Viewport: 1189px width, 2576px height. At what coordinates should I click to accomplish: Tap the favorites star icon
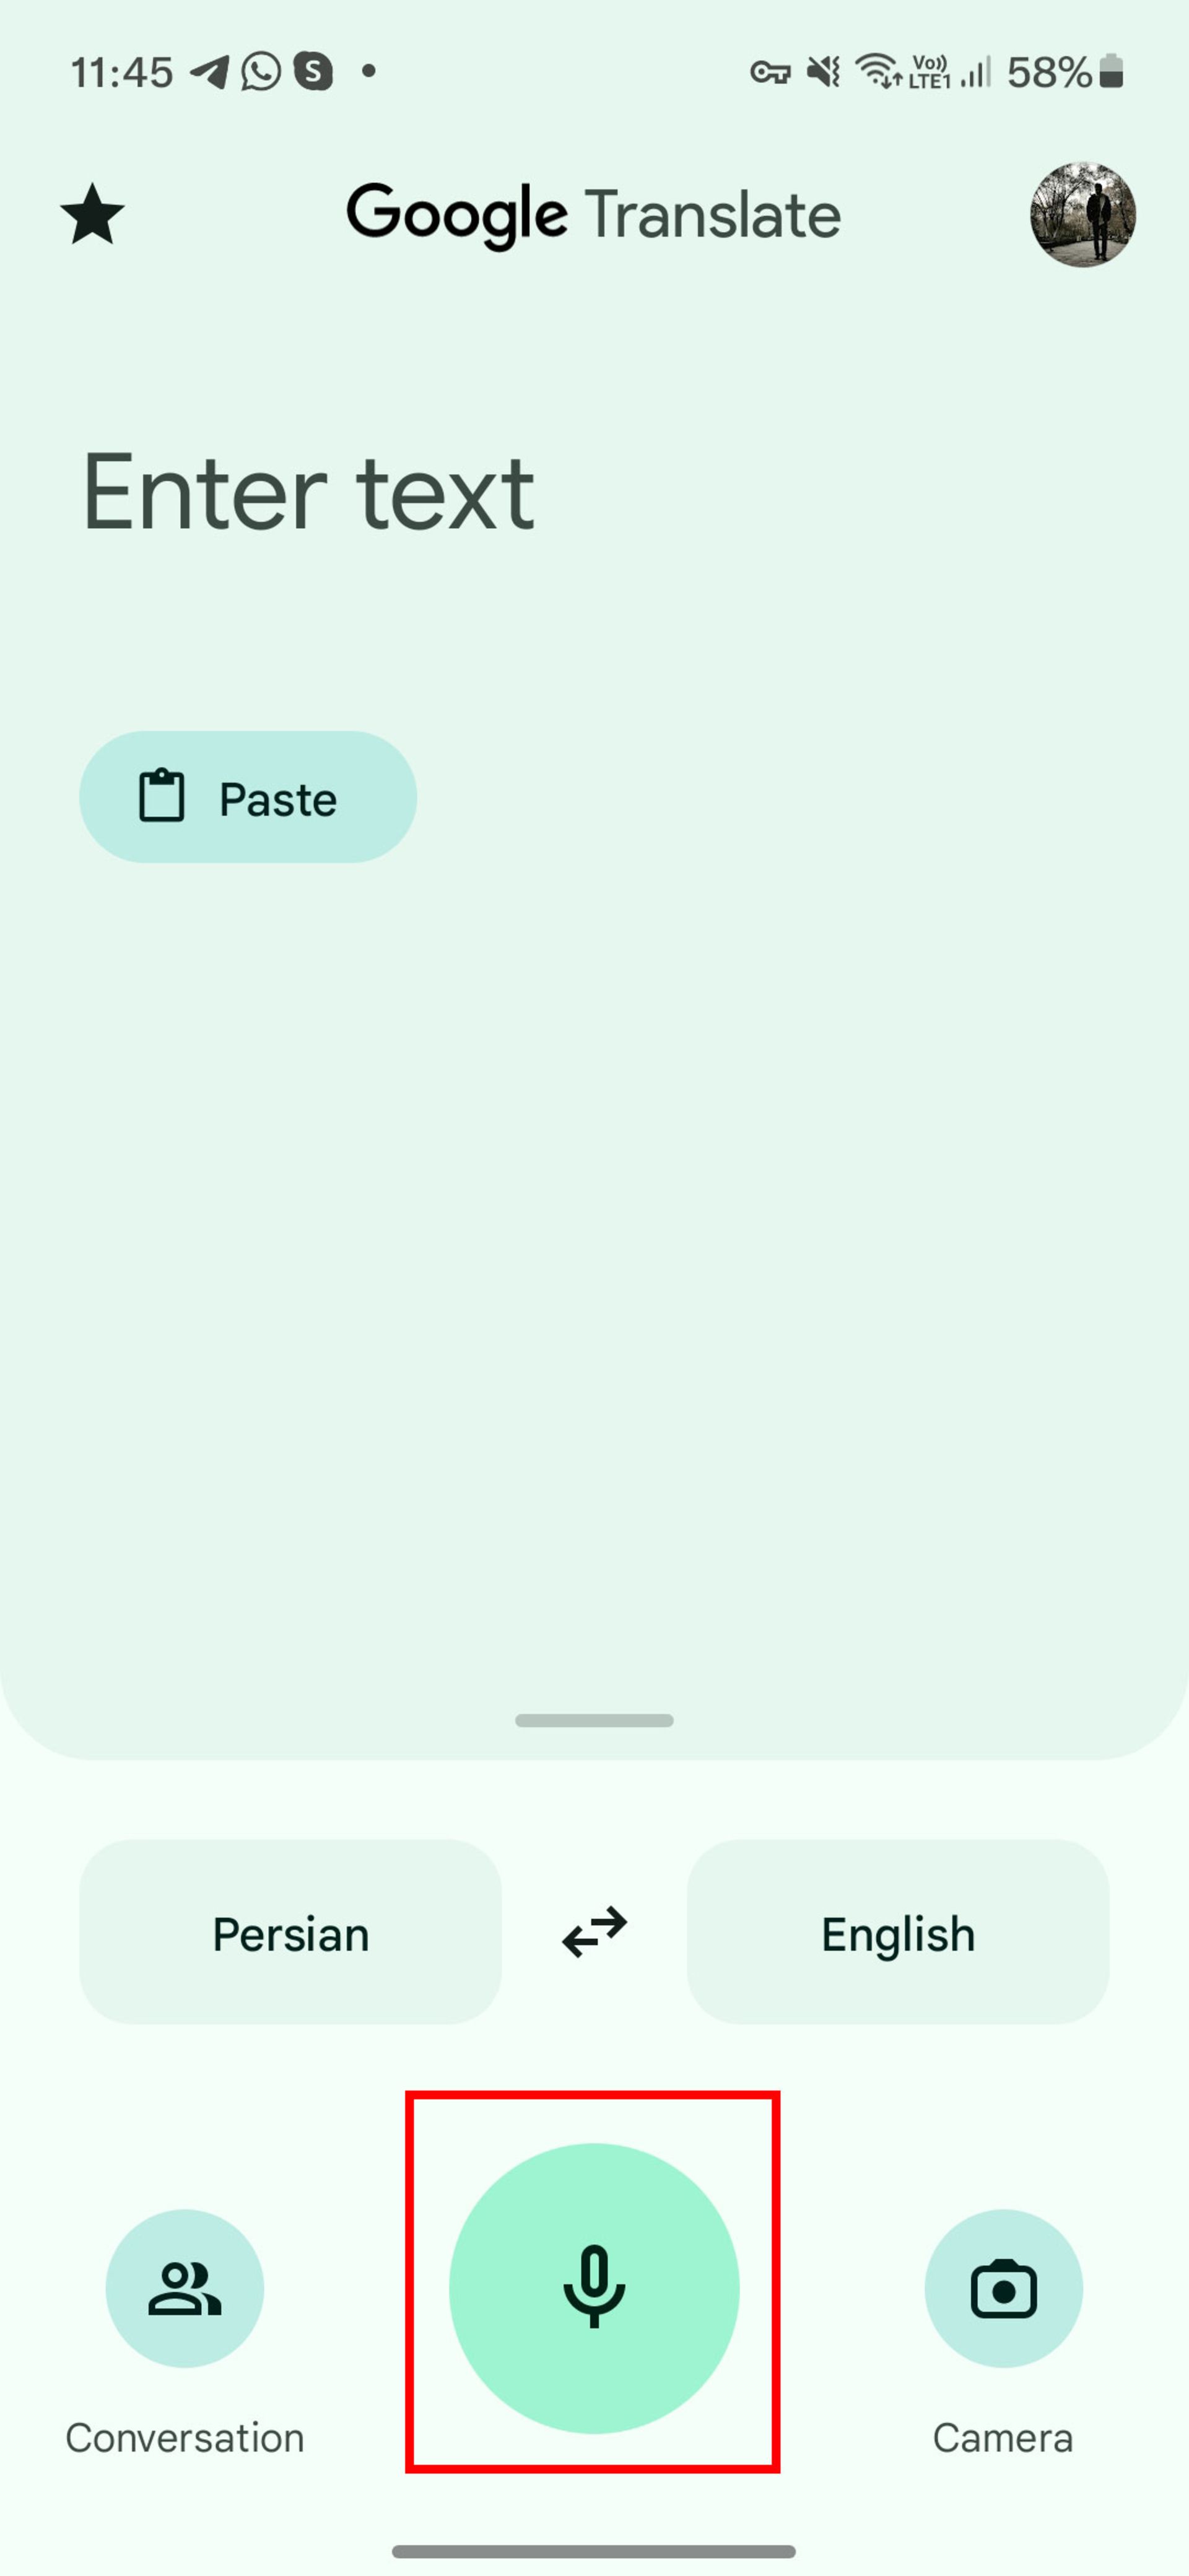92,212
